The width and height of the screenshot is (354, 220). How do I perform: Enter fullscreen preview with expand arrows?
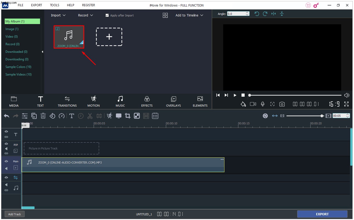coord(346,104)
